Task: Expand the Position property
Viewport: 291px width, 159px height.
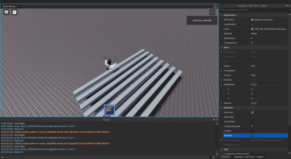Action: coord(221,80)
